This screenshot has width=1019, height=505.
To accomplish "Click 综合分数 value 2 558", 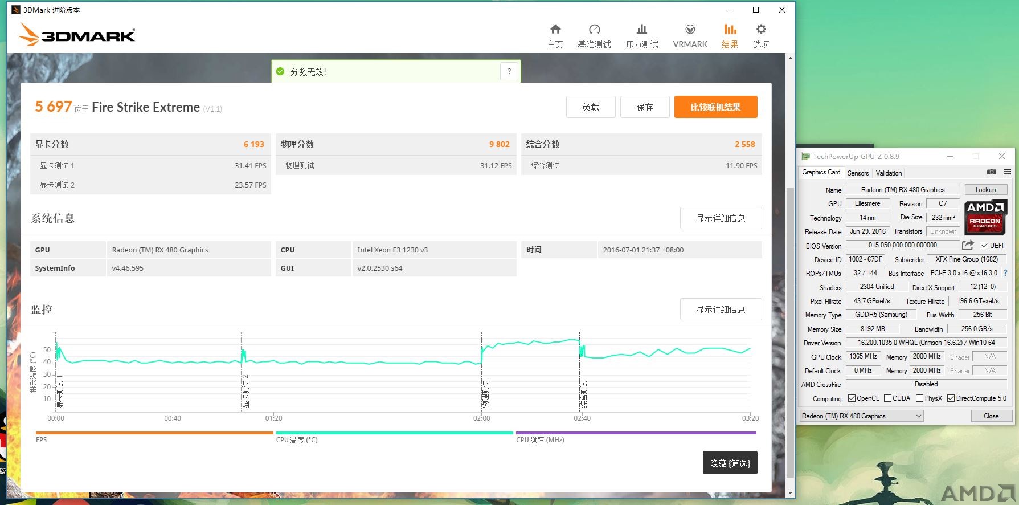I will tap(745, 144).
